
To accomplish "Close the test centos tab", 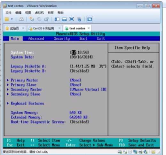I will (89, 28).
